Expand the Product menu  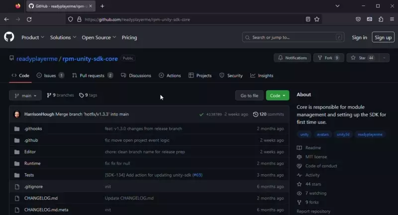pyautogui.click(x=33, y=37)
